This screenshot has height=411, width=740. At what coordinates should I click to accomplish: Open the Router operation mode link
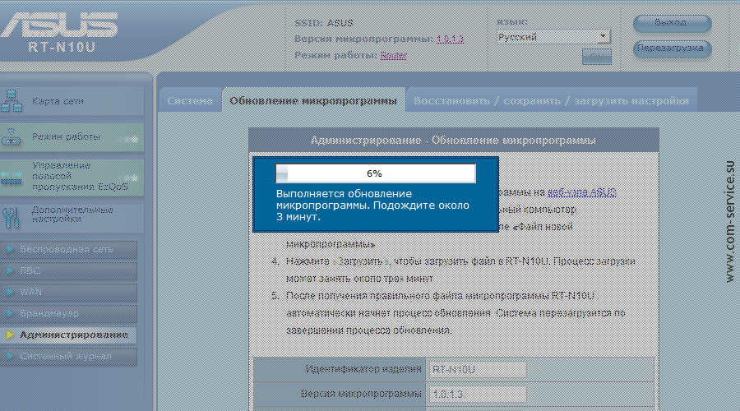pyautogui.click(x=394, y=55)
